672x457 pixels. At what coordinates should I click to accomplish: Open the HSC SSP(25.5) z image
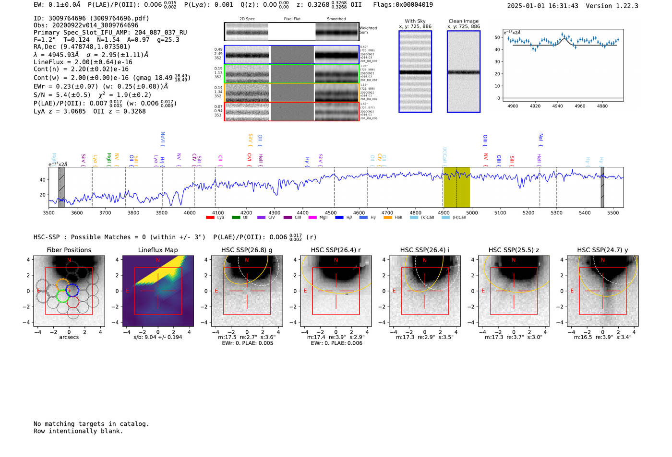[x=514, y=291]
